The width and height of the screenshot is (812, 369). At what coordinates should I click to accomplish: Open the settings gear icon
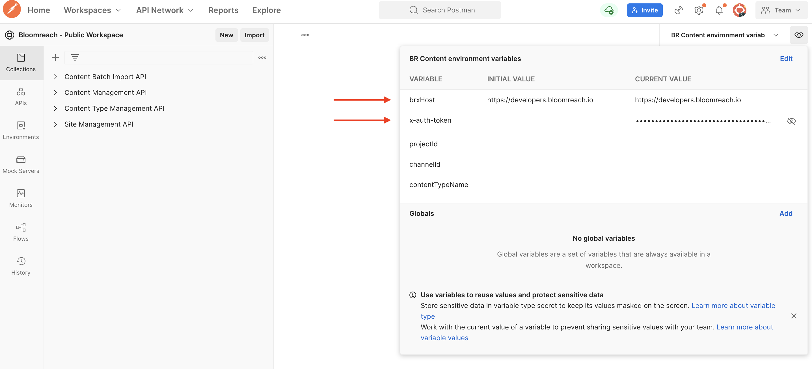(x=699, y=10)
